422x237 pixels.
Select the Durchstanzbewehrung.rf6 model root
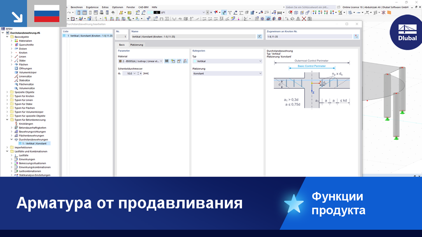tap(25, 33)
